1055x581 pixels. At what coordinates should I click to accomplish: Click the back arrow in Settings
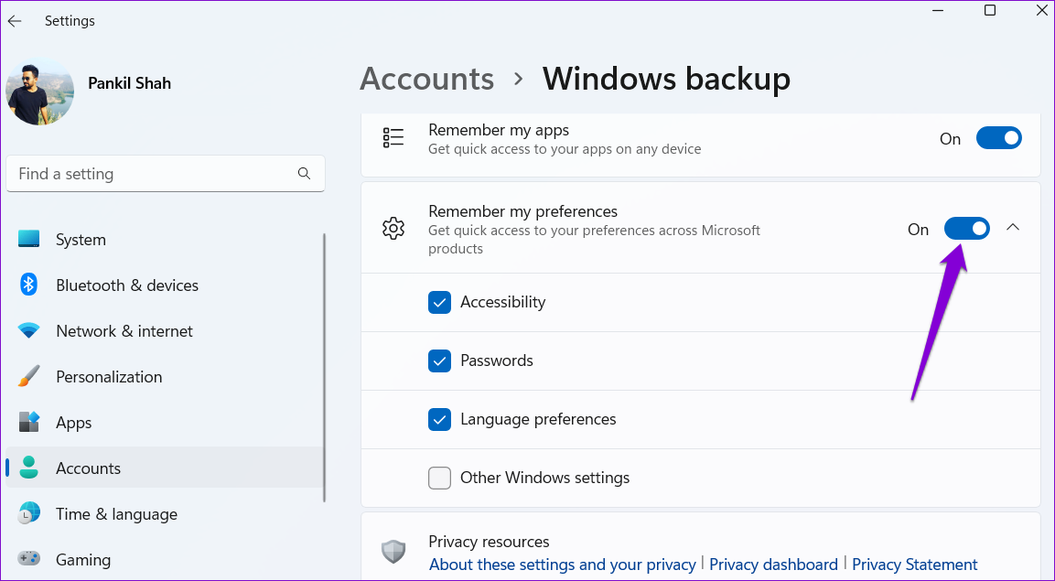coord(15,21)
